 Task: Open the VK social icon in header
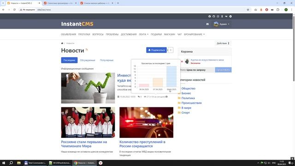coord(226,17)
